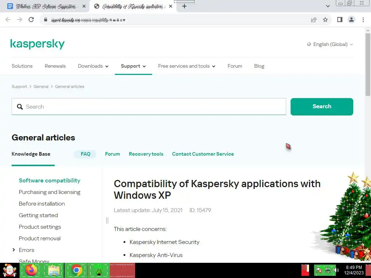Open the profile avatar menu
This screenshot has width=371, height=278.
pyautogui.click(x=351, y=20)
